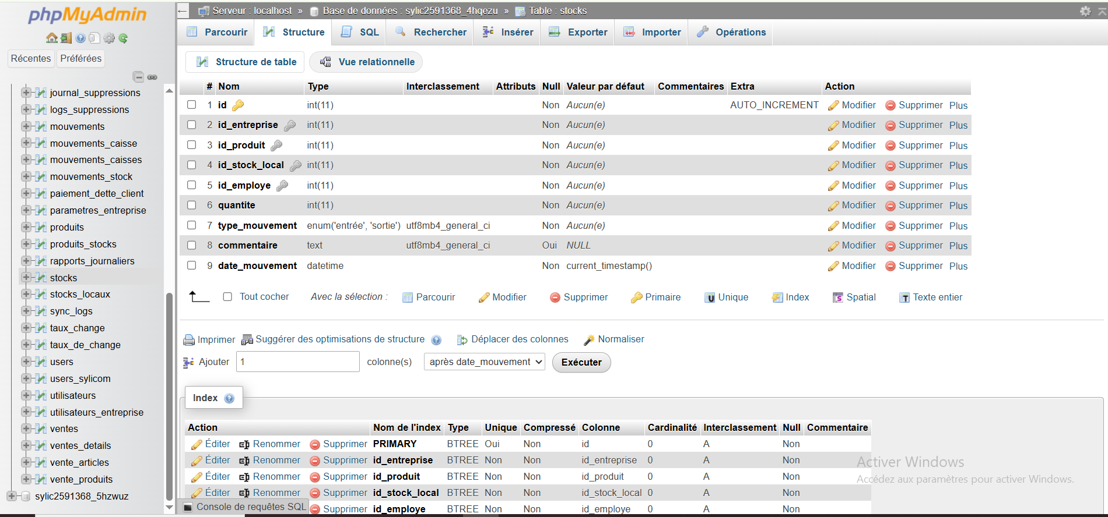Check the checkbox for the id column
Screen dimensions: 1108x517
tap(191, 105)
